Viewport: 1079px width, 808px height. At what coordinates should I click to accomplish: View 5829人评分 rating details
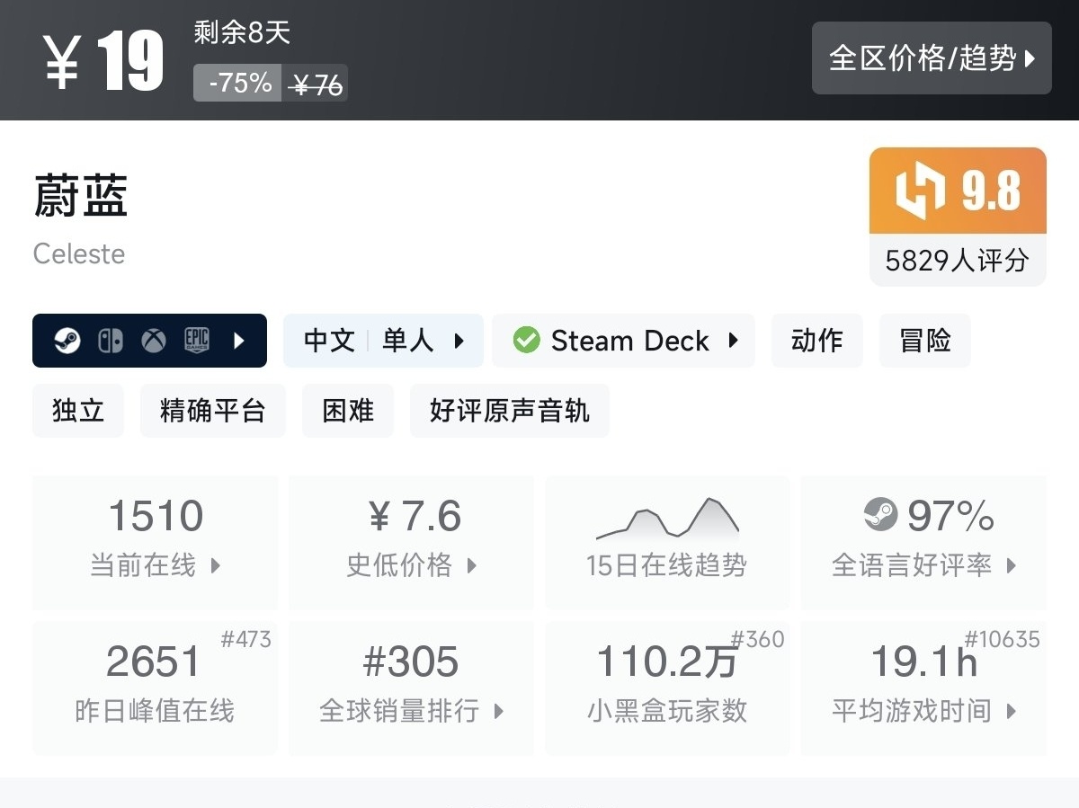point(957,261)
